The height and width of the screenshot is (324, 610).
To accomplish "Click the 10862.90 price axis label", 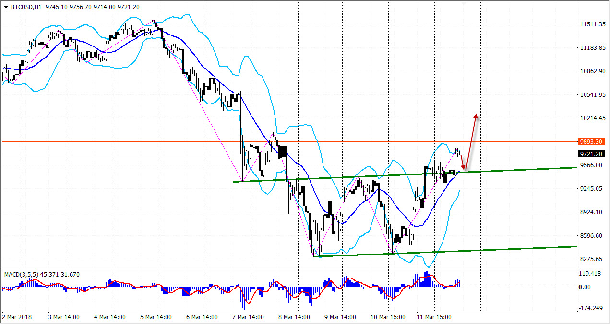I will coord(592,71).
